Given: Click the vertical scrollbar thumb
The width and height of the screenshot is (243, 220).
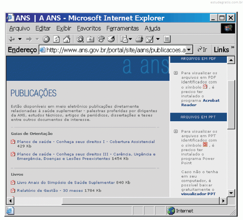Looking at the screenshot, I should coord(231,104).
